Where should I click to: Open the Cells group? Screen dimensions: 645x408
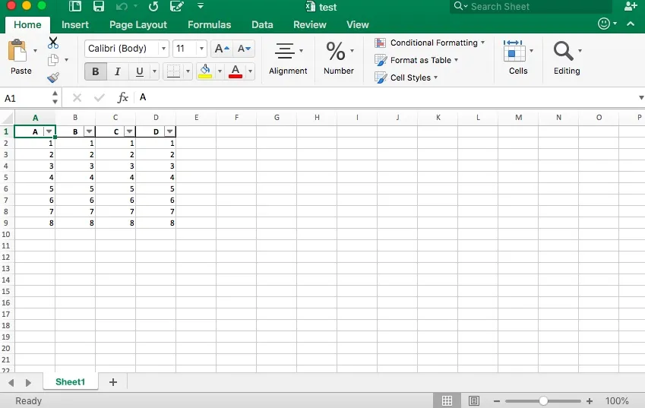[518, 58]
